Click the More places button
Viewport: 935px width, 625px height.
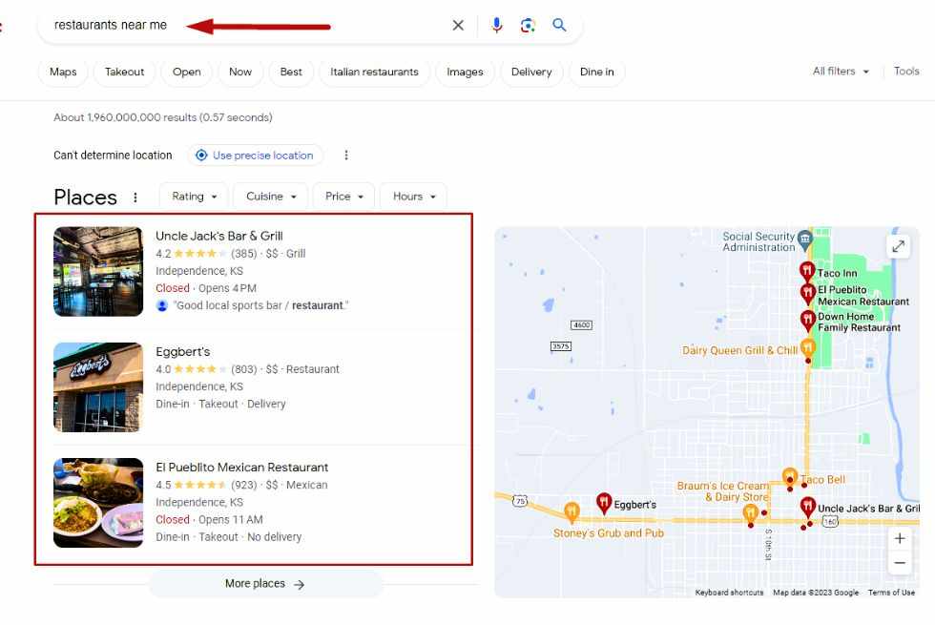click(265, 584)
